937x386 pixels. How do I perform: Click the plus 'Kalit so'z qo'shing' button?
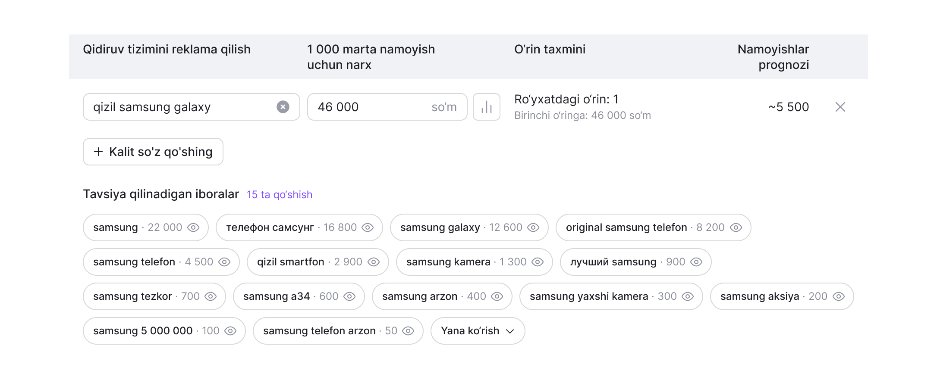pos(153,152)
